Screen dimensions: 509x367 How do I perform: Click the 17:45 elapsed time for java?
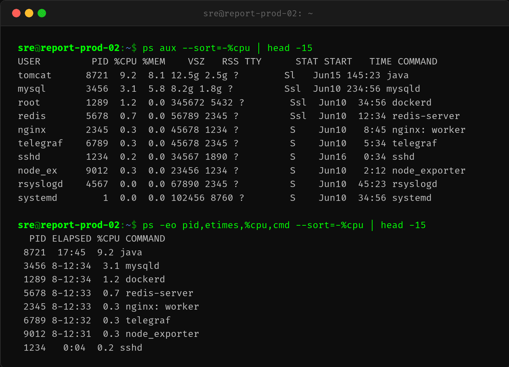point(72,252)
